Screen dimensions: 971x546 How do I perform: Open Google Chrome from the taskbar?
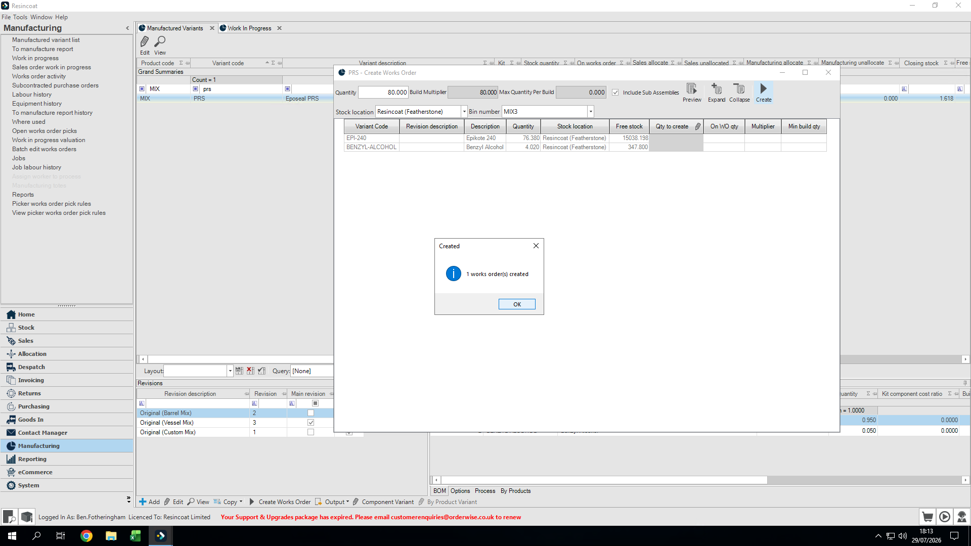[x=86, y=536]
